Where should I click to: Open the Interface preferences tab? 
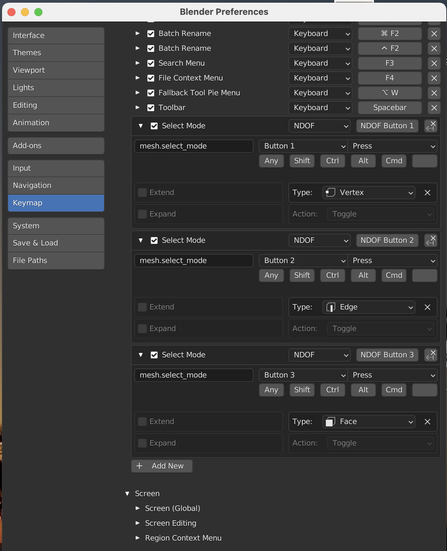pos(56,36)
